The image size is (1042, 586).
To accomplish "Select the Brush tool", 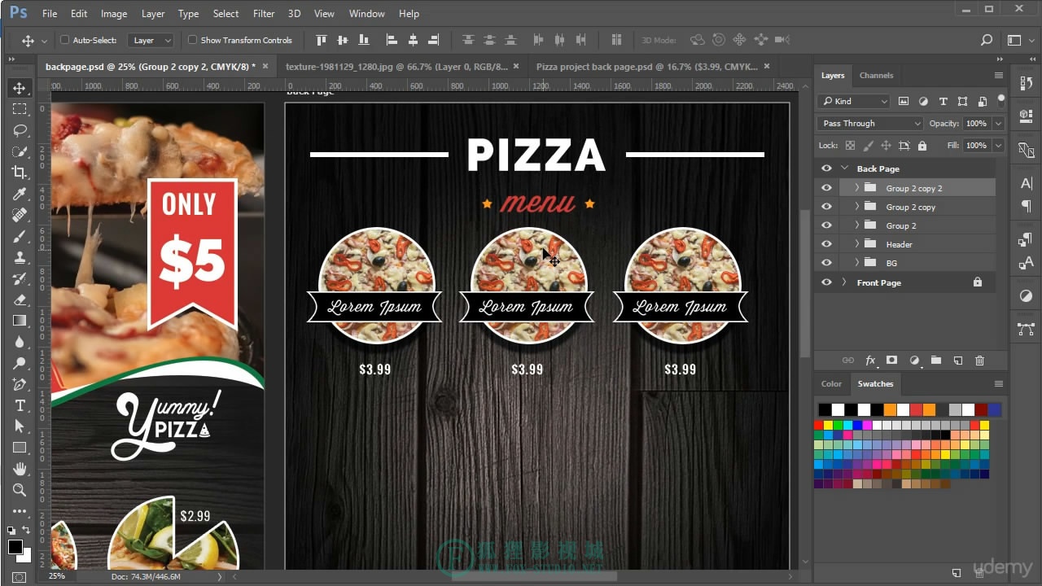I will click(x=20, y=236).
